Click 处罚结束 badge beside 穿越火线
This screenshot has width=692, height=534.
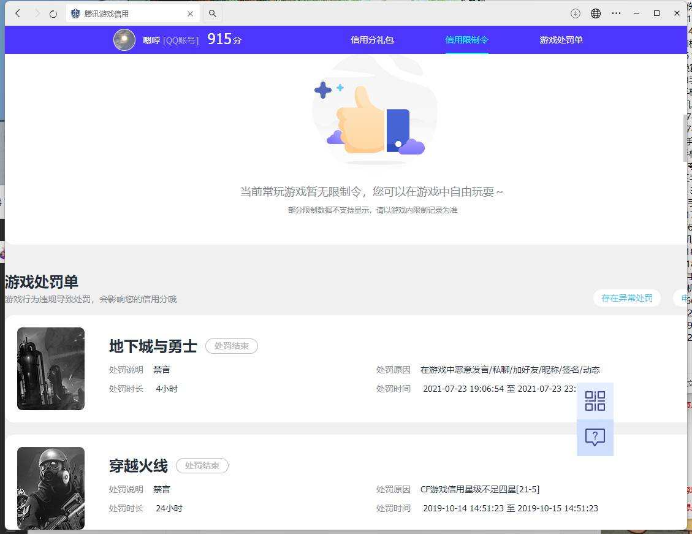(x=202, y=465)
